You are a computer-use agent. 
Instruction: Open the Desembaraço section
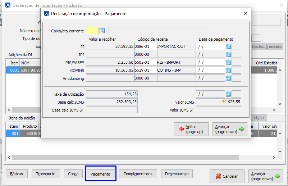[x=177, y=174]
